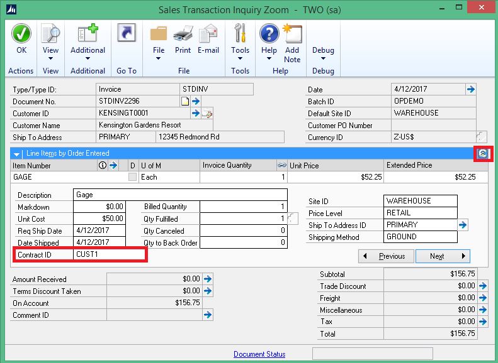The height and width of the screenshot is (363, 498).
Task: Click the Trade Discount expansion arrow
Action: 483,286
